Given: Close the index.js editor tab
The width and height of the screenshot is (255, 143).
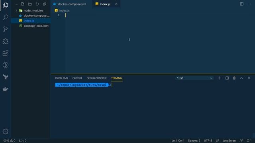Looking at the screenshot, I should [116, 4].
